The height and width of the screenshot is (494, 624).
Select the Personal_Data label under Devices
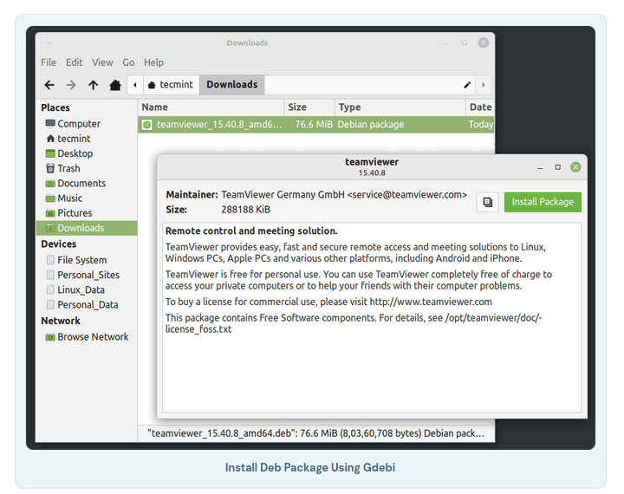pyautogui.click(x=88, y=305)
